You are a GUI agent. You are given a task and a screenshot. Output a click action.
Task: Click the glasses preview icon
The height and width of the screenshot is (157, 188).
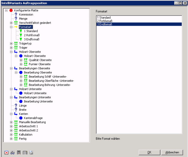click(13, 153)
